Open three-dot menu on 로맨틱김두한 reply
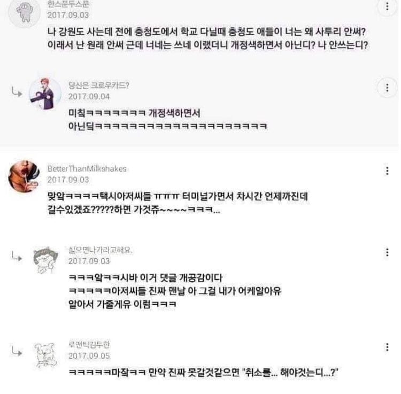The image size is (401, 394). pyautogui.click(x=388, y=347)
